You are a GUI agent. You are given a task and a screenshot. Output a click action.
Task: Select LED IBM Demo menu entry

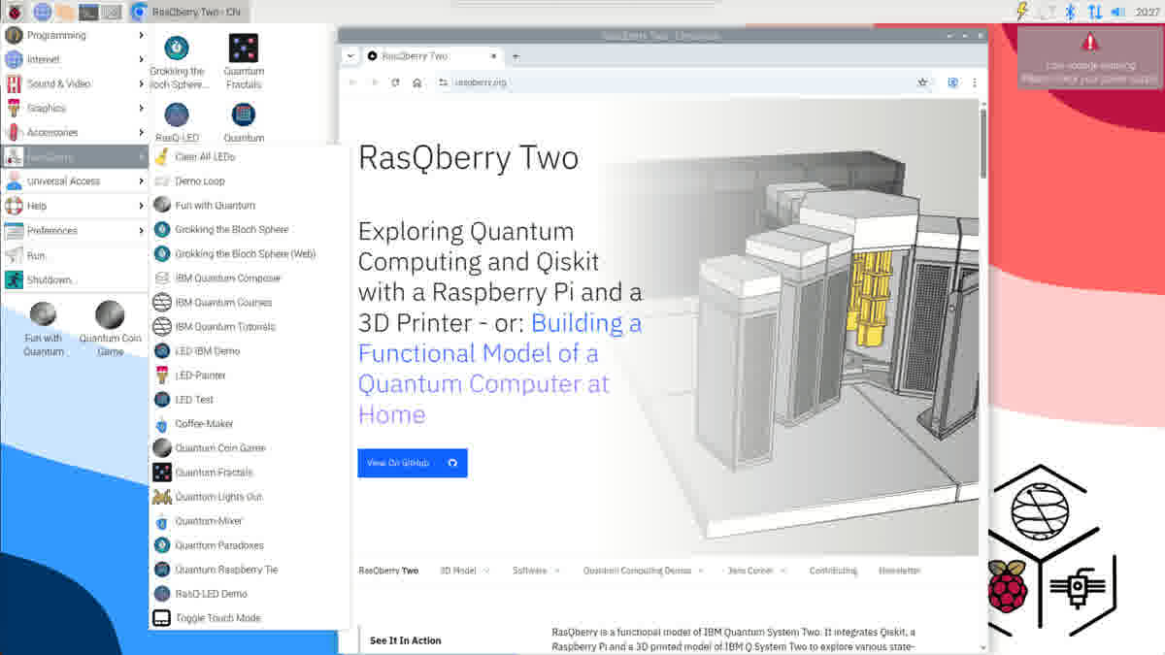[x=250, y=350]
